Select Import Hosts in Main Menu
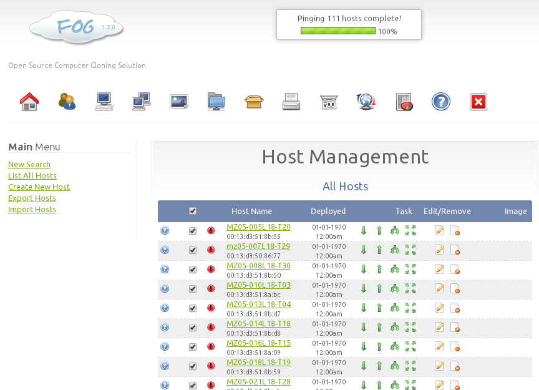 [x=32, y=209]
